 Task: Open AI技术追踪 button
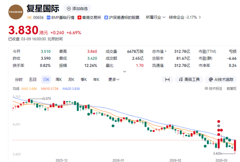click(221, 79)
